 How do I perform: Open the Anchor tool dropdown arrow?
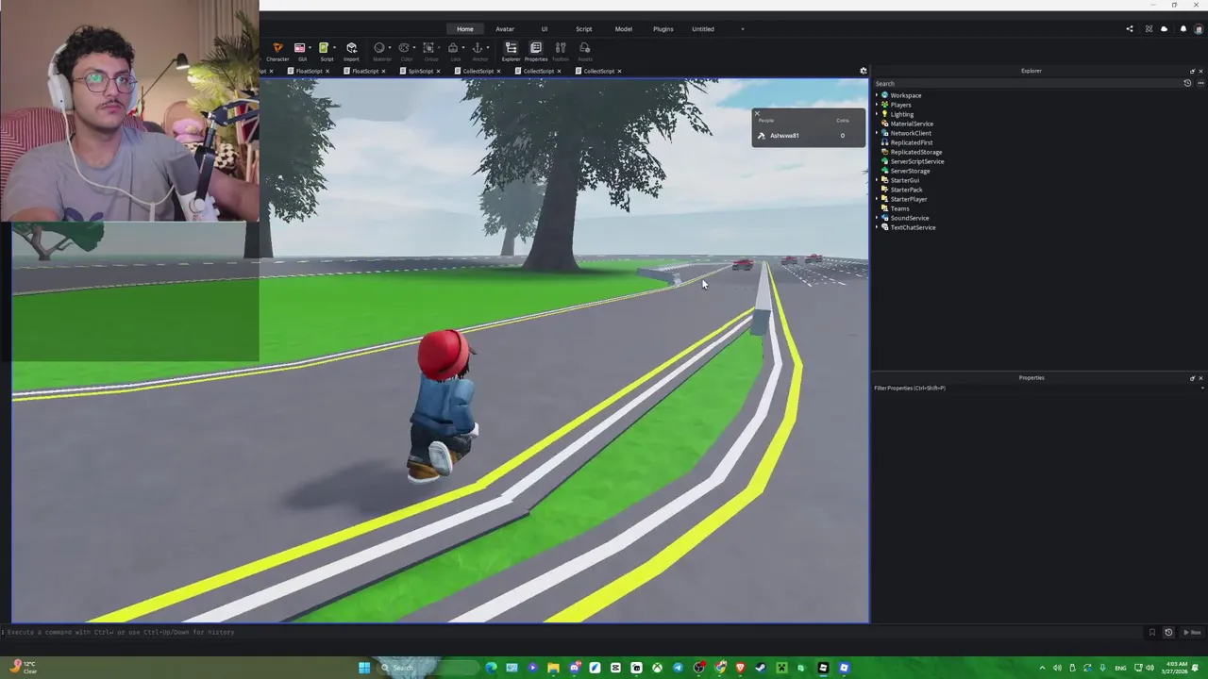pyautogui.click(x=488, y=48)
